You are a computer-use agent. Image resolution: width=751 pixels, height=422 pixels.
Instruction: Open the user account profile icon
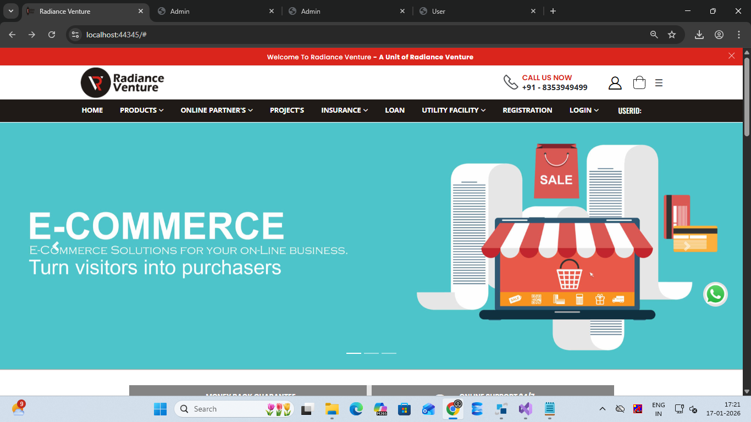point(615,83)
